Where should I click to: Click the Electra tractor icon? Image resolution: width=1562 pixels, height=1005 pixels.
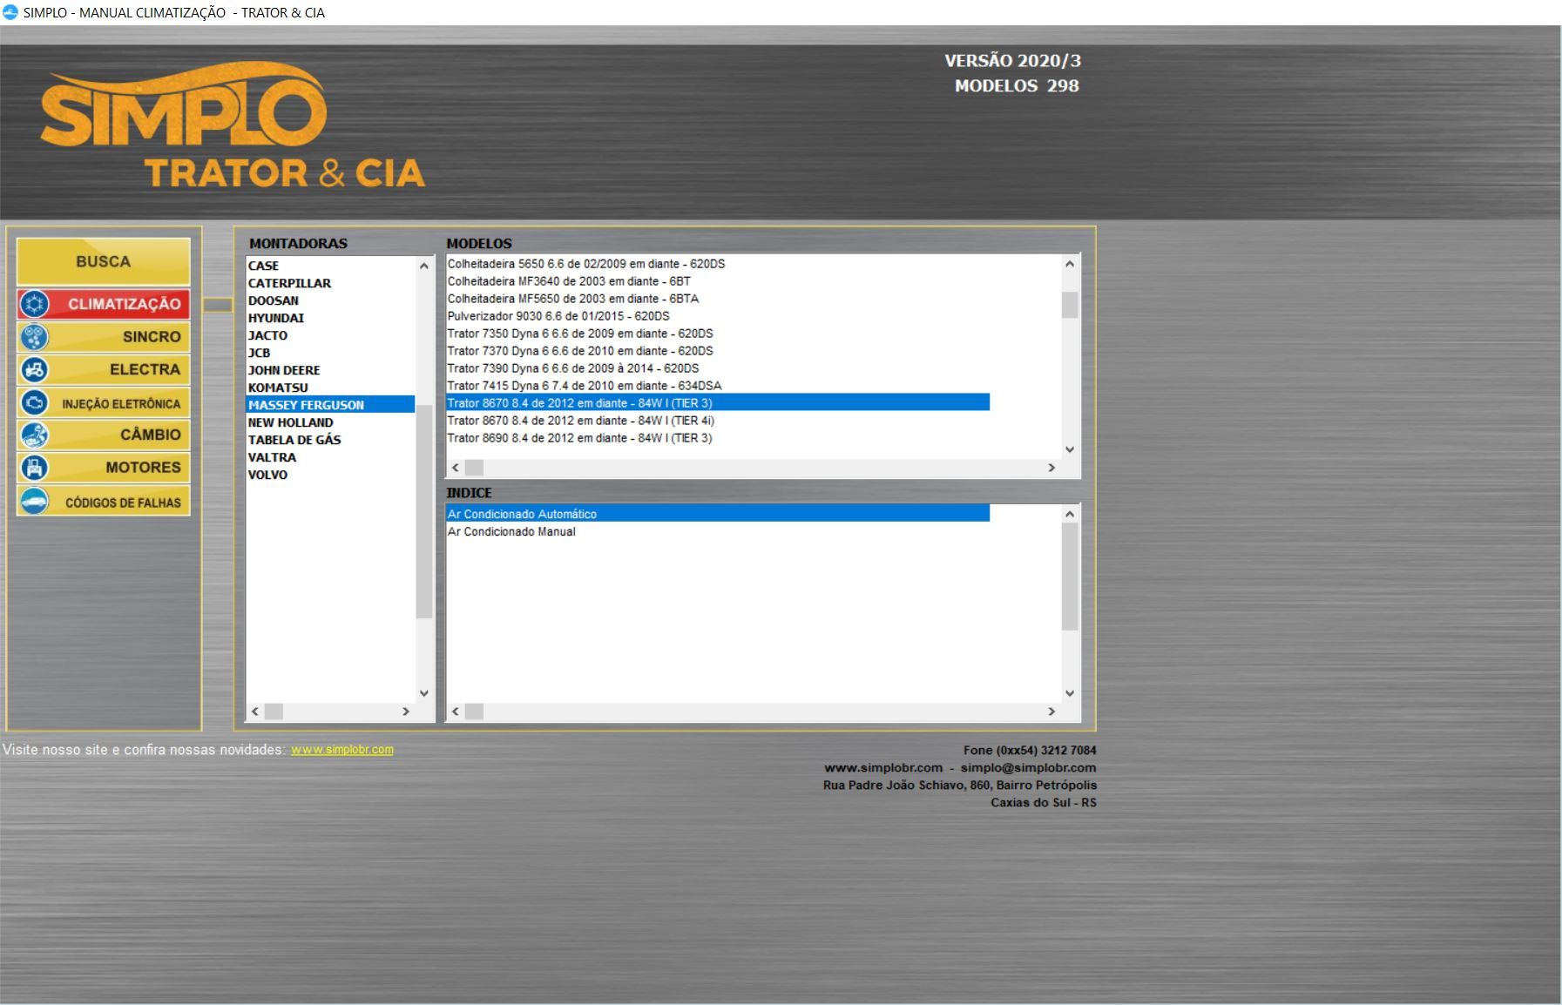coord(35,369)
